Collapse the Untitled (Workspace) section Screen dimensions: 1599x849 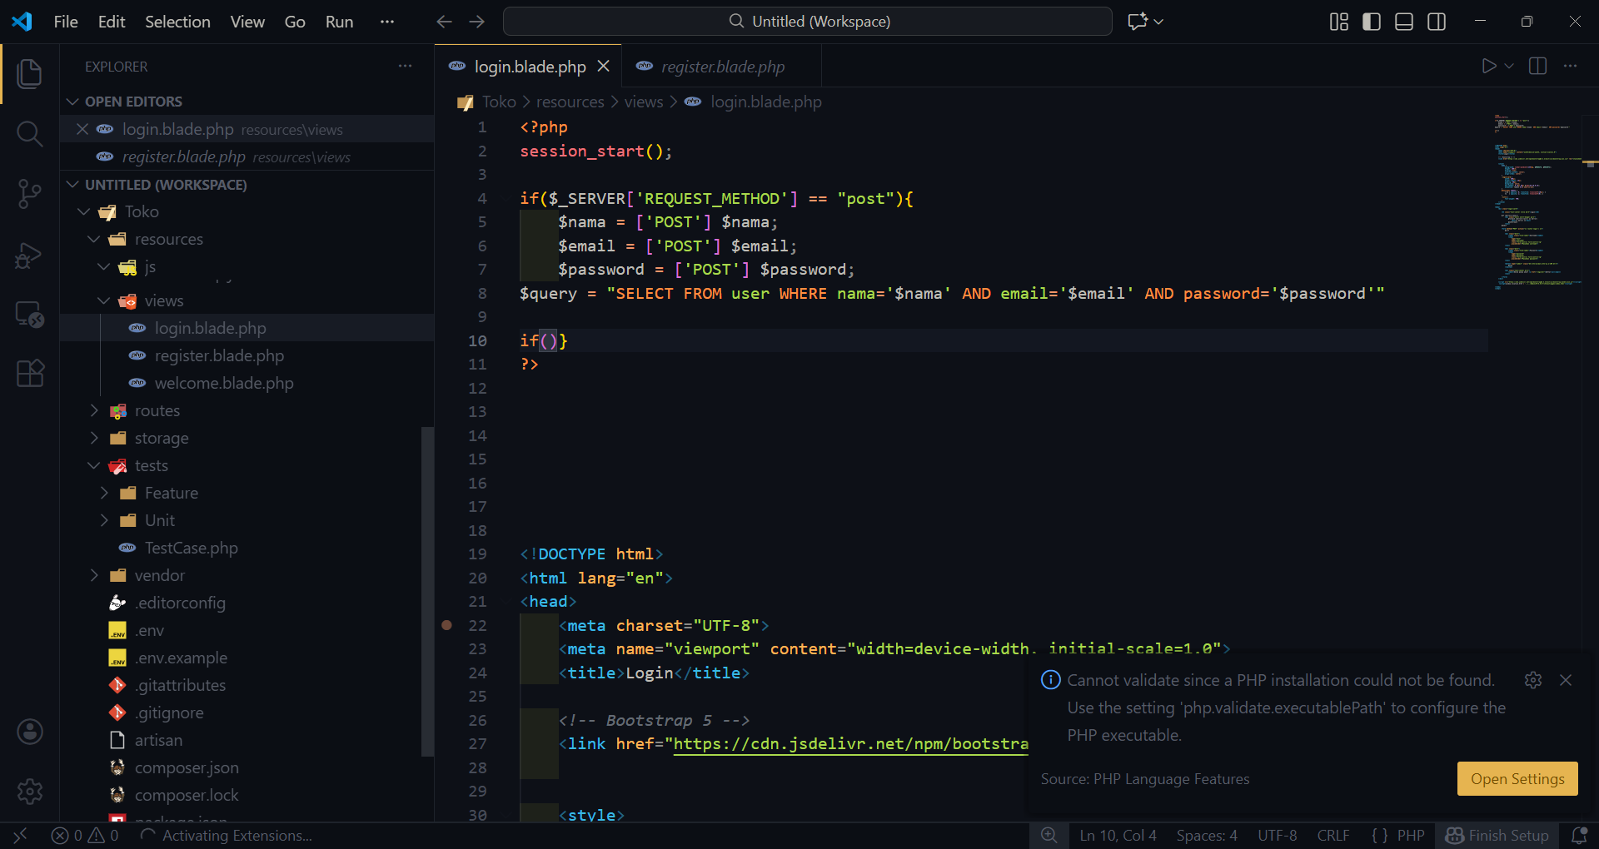tap(73, 185)
